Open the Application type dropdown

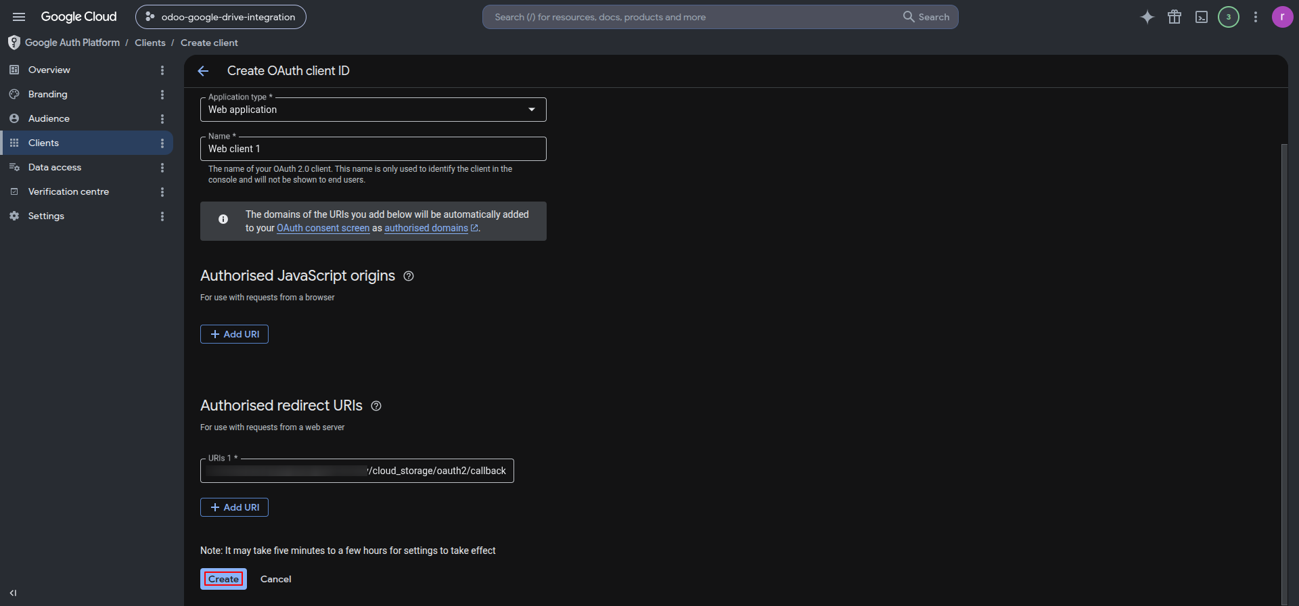373,110
